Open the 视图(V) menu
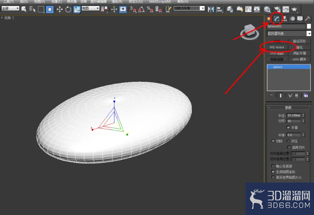The width and height of the screenshot is (314, 215). 40,2
